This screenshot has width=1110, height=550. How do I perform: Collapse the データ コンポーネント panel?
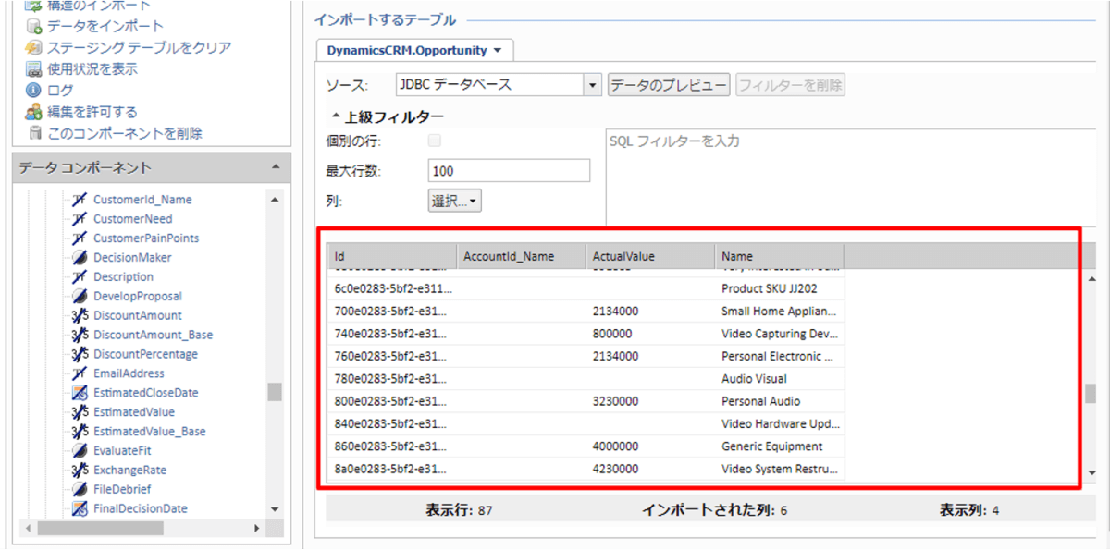pos(275,167)
